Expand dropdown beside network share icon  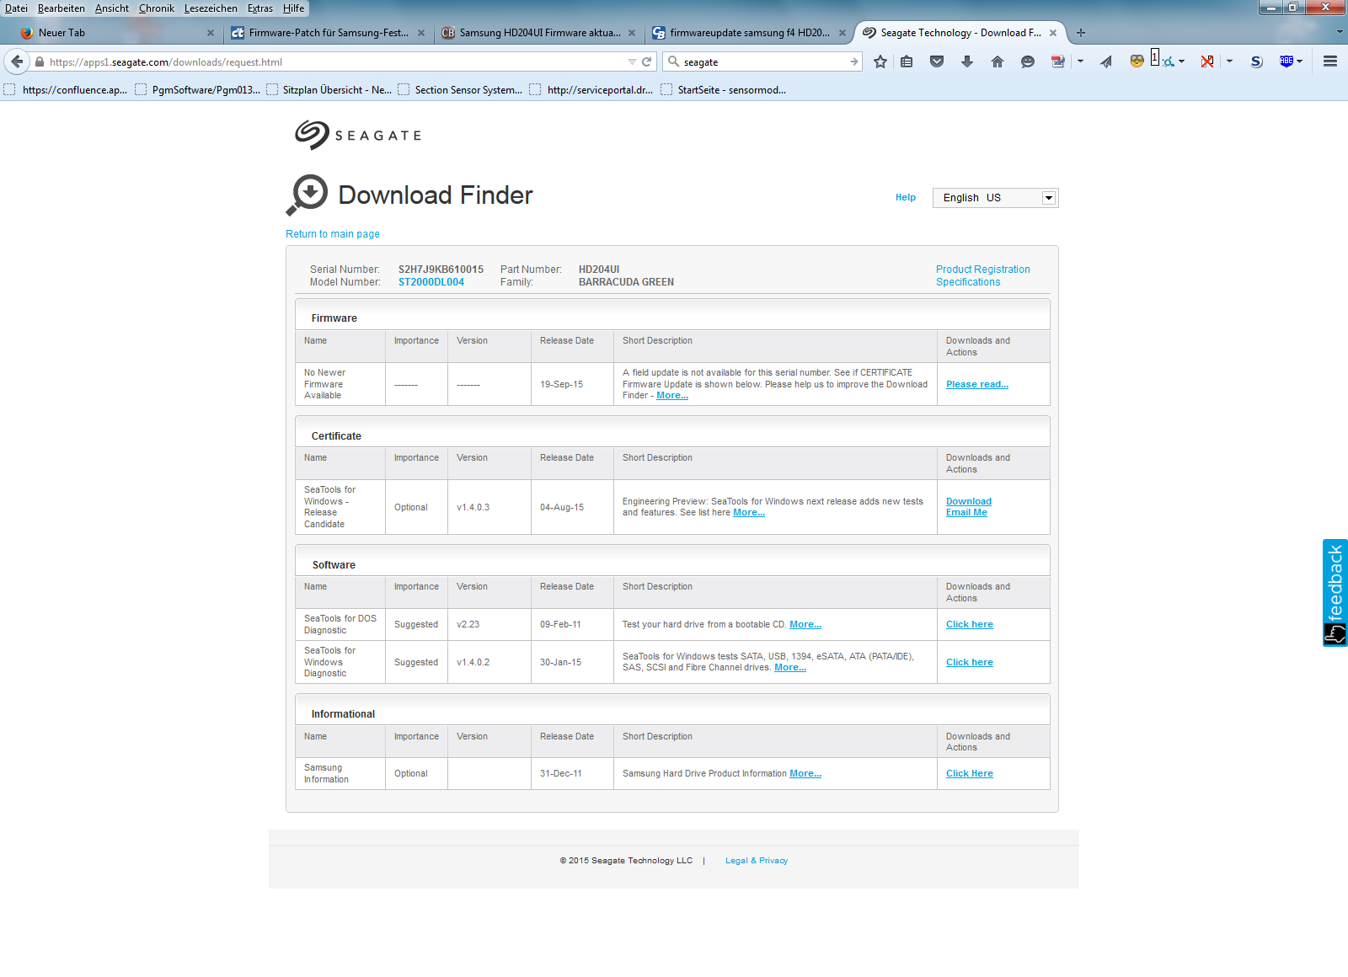coord(1181,61)
